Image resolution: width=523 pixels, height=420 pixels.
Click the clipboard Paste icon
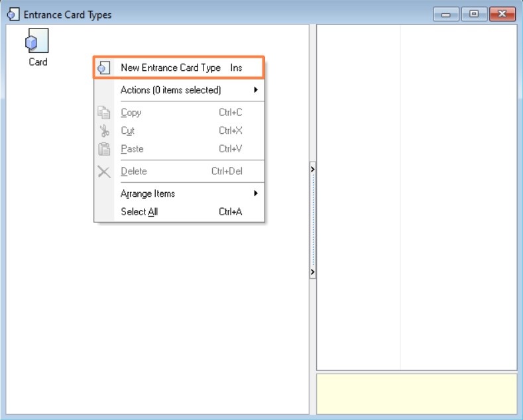click(x=103, y=149)
